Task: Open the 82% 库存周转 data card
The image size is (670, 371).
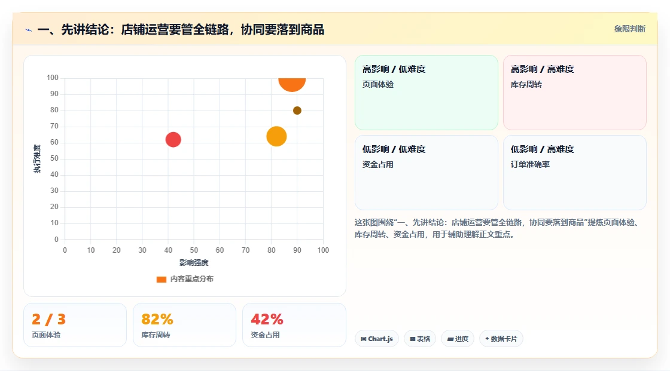Action: (x=185, y=325)
